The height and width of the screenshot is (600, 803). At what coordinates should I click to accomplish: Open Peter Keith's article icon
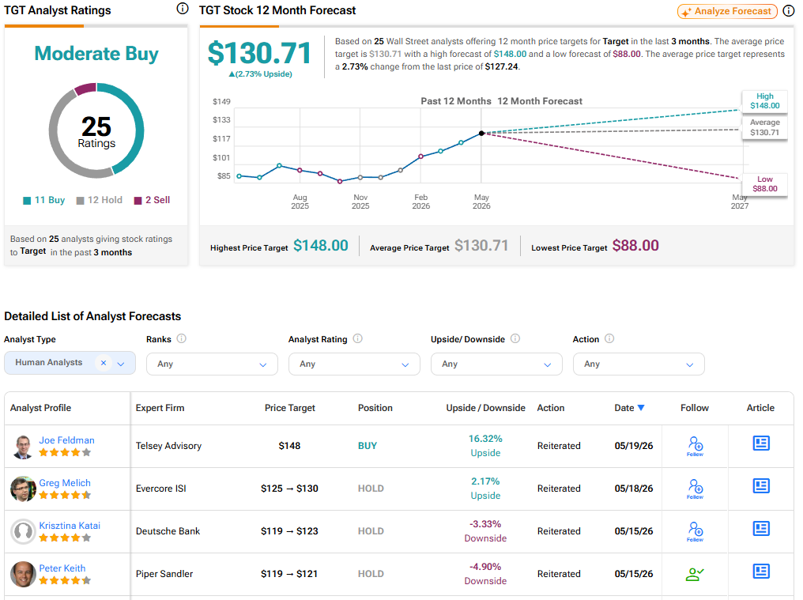[761, 571]
